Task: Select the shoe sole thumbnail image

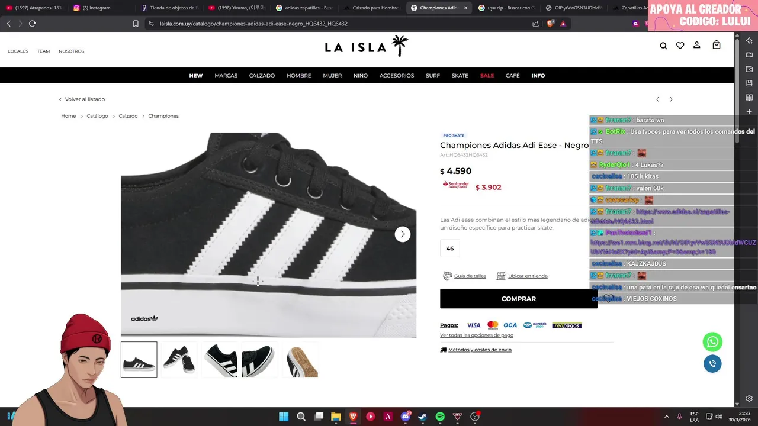Action: pyautogui.click(x=300, y=360)
